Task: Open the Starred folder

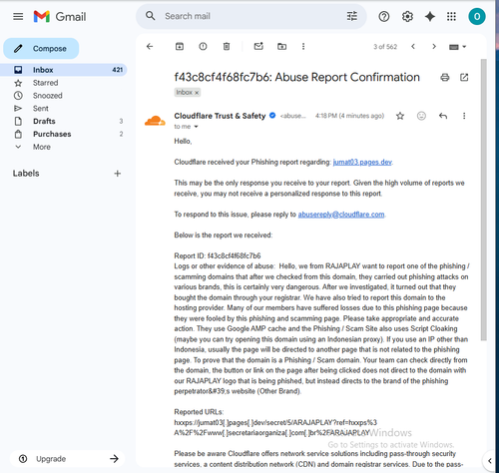Action: pos(63,83)
